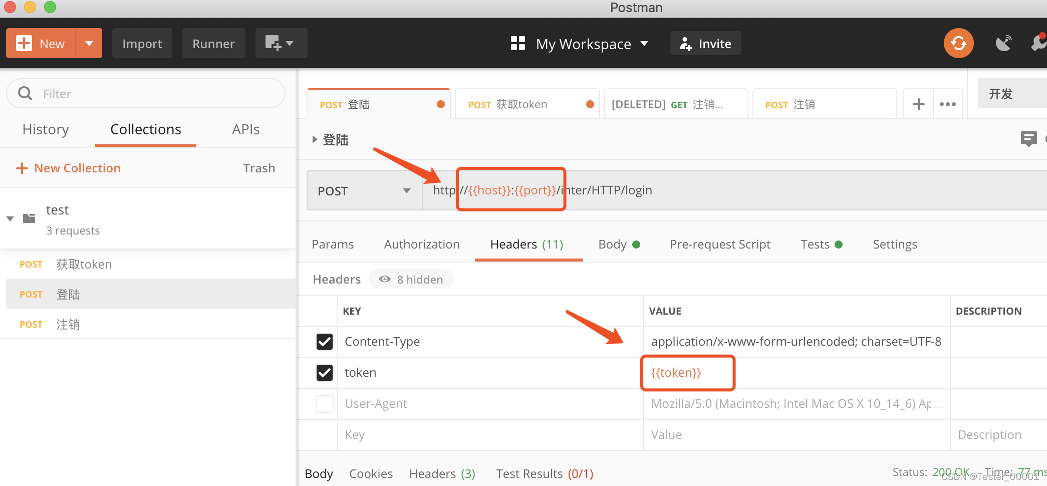Uncheck the Content-Type header checkbox
1047x486 pixels.
pos(325,342)
